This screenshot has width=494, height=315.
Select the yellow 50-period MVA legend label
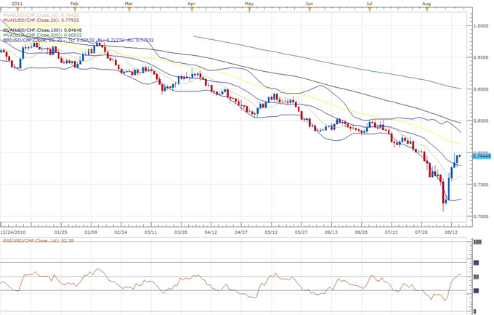[x=41, y=25]
